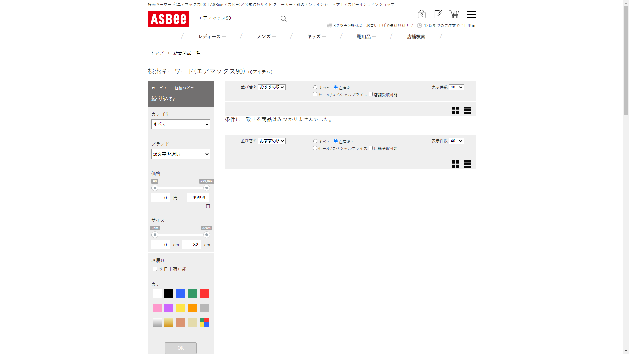Open the ブランド 頭文字を選択 dropdown

click(x=181, y=154)
